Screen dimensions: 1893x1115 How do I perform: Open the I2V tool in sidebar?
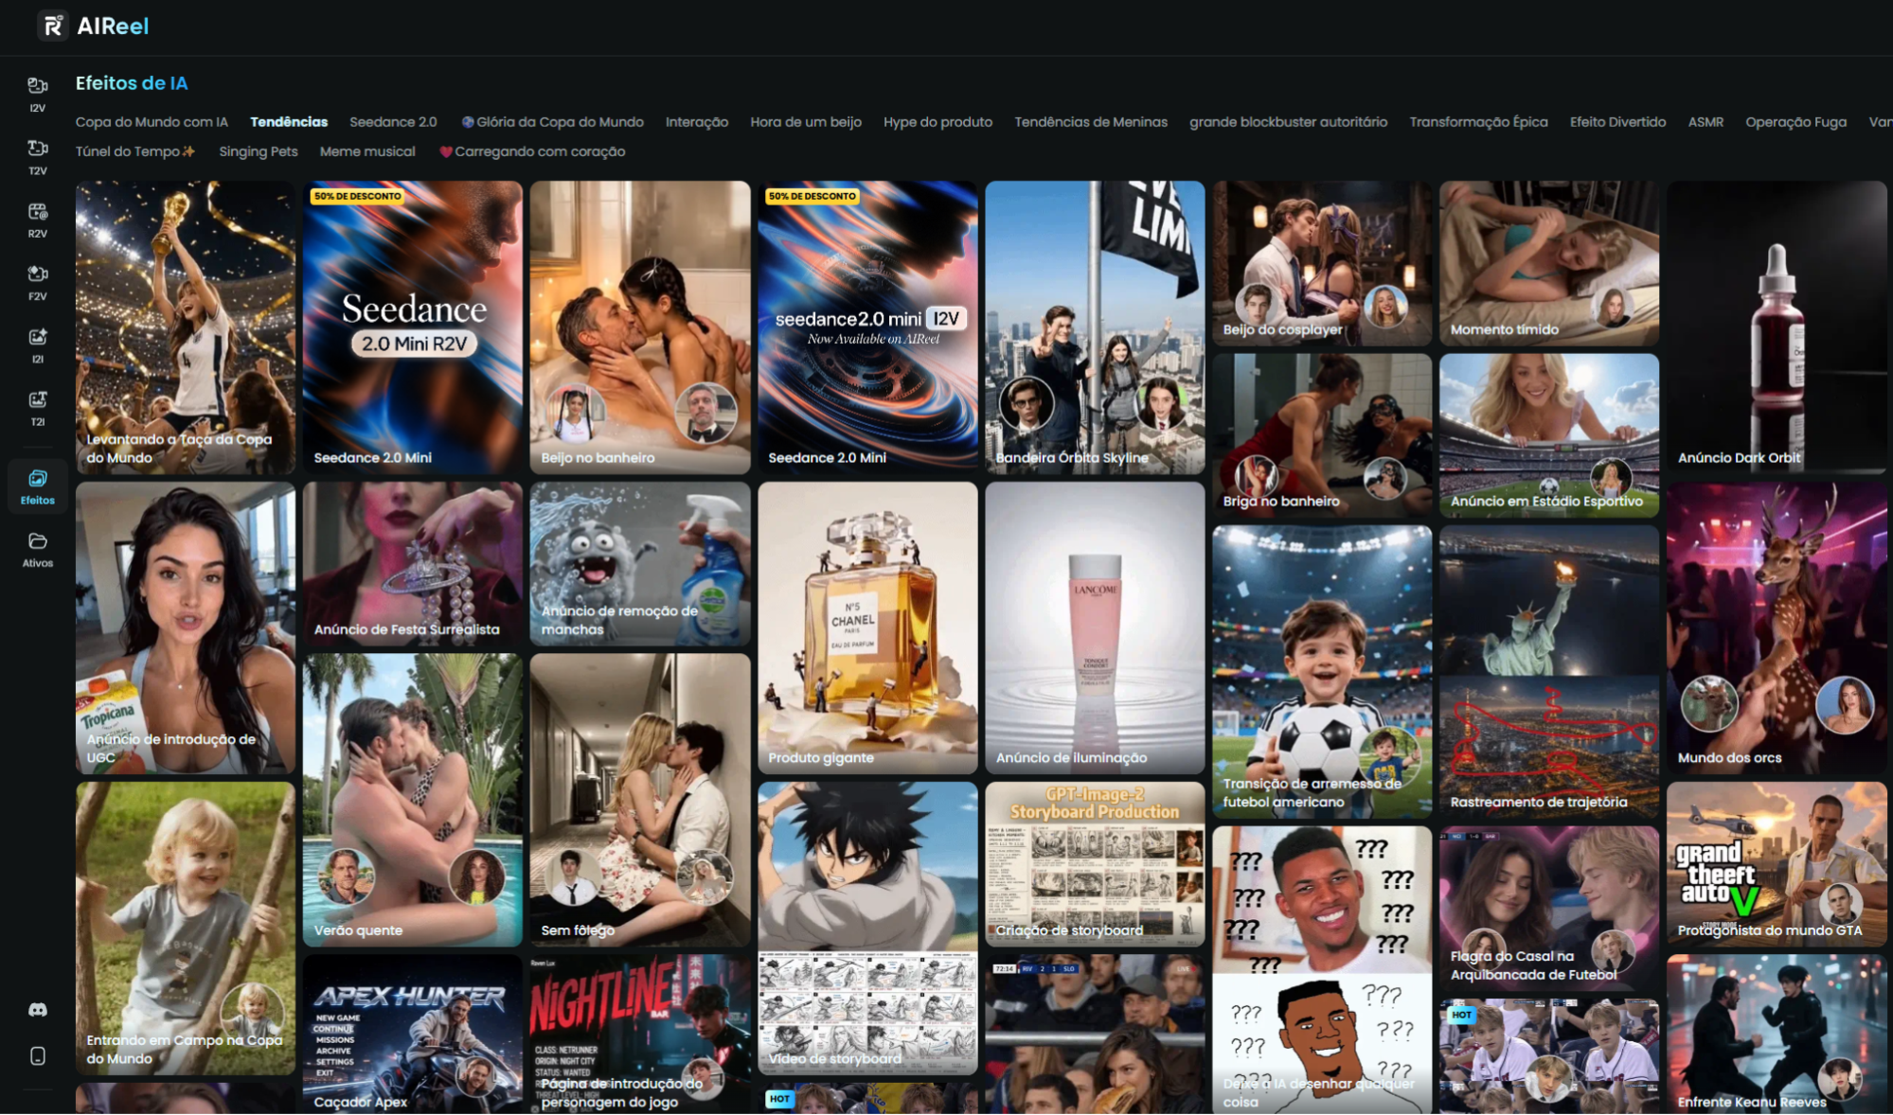pos(37,94)
